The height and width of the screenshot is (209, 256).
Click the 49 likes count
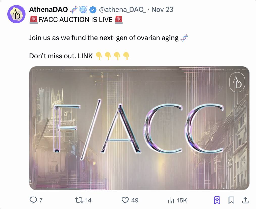tap(135, 200)
